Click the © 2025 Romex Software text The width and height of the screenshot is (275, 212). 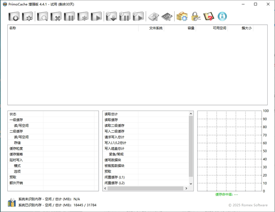coord(248,205)
